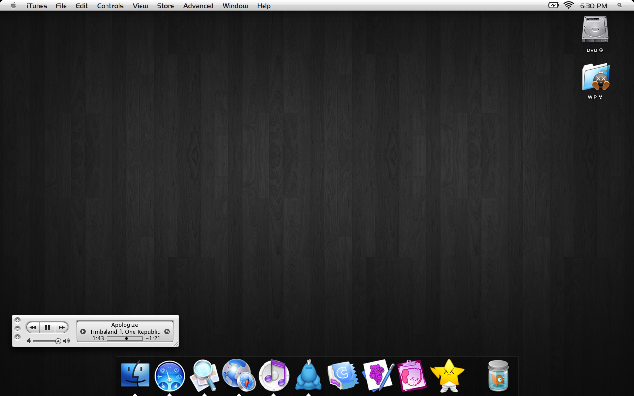Viewport: 634px width, 396px height.
Task: Open the Store menu
Action: click(x=165, y=6)
